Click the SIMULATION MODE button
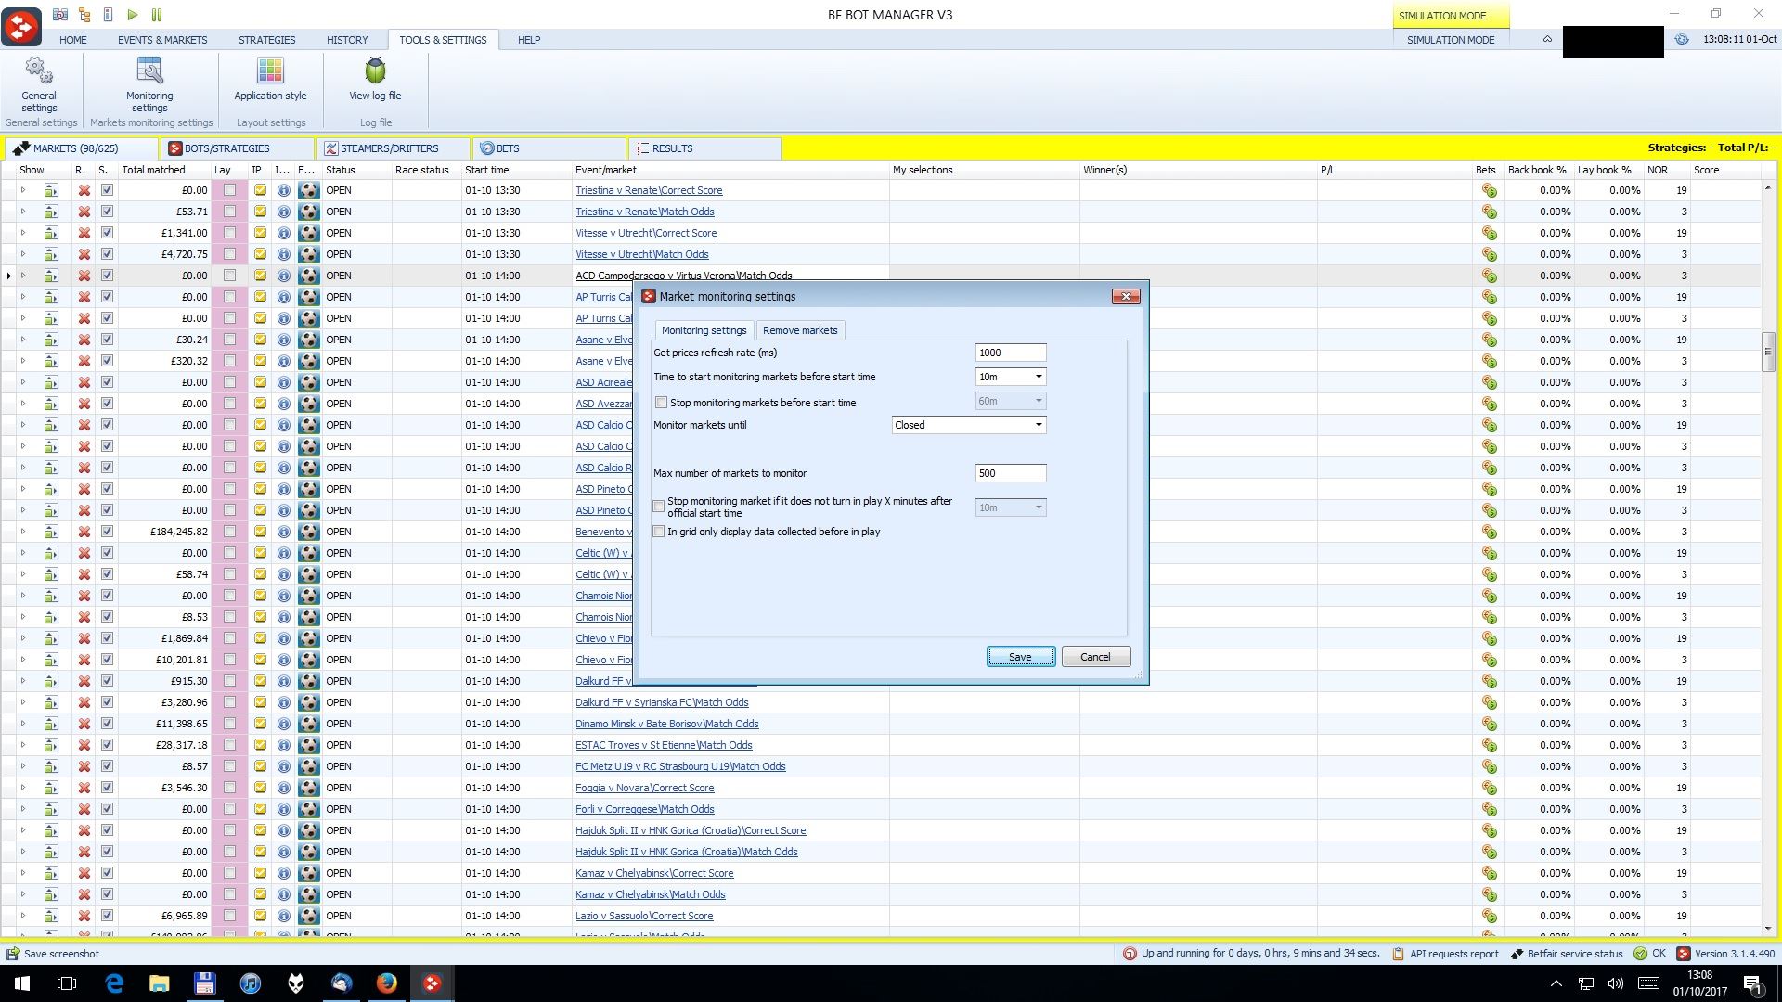1782x1002 pixels. click(x=1451, y=40)
